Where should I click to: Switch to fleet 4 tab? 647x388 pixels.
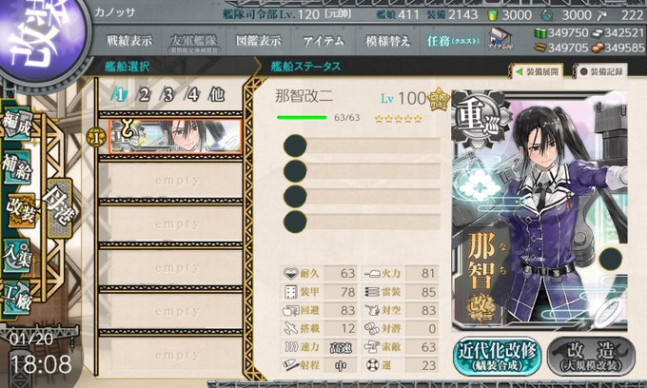[x=193, y=95]
